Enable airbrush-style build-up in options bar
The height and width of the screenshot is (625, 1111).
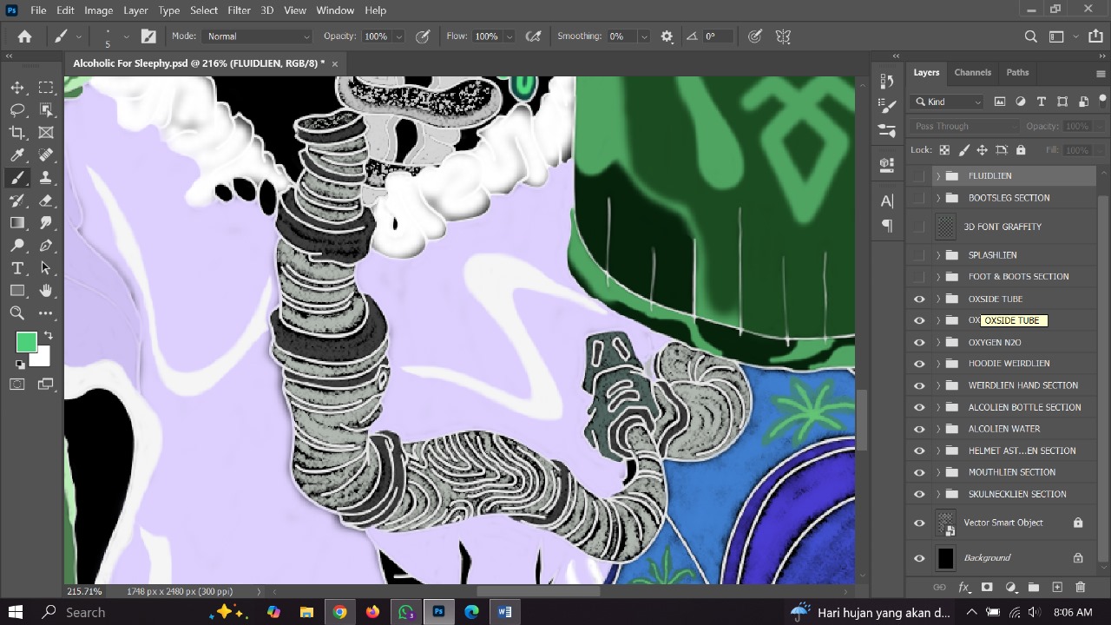(x=534, y=36)
